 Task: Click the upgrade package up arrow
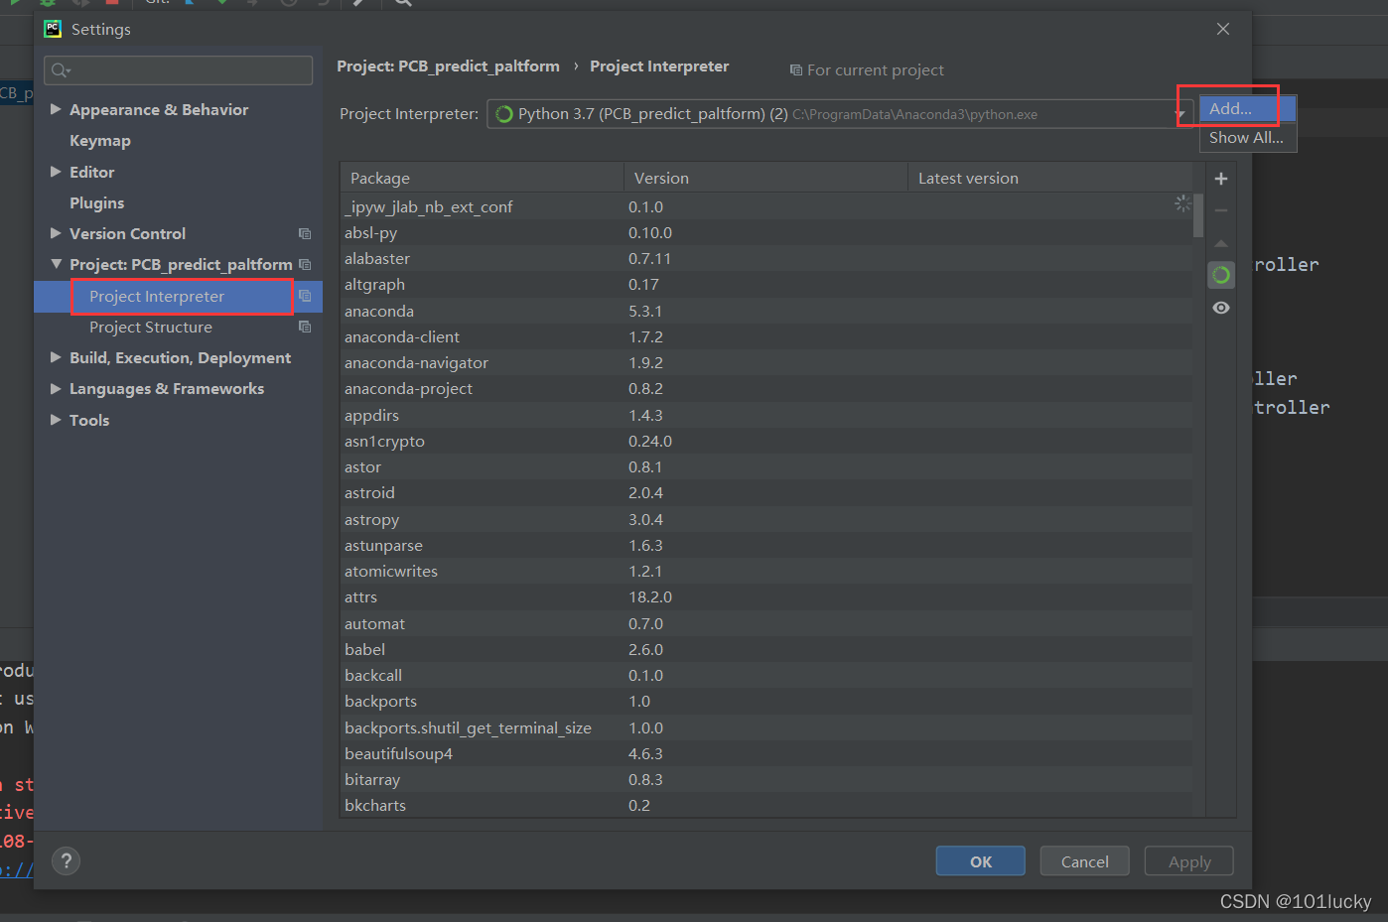click(x=1221, y=243)
